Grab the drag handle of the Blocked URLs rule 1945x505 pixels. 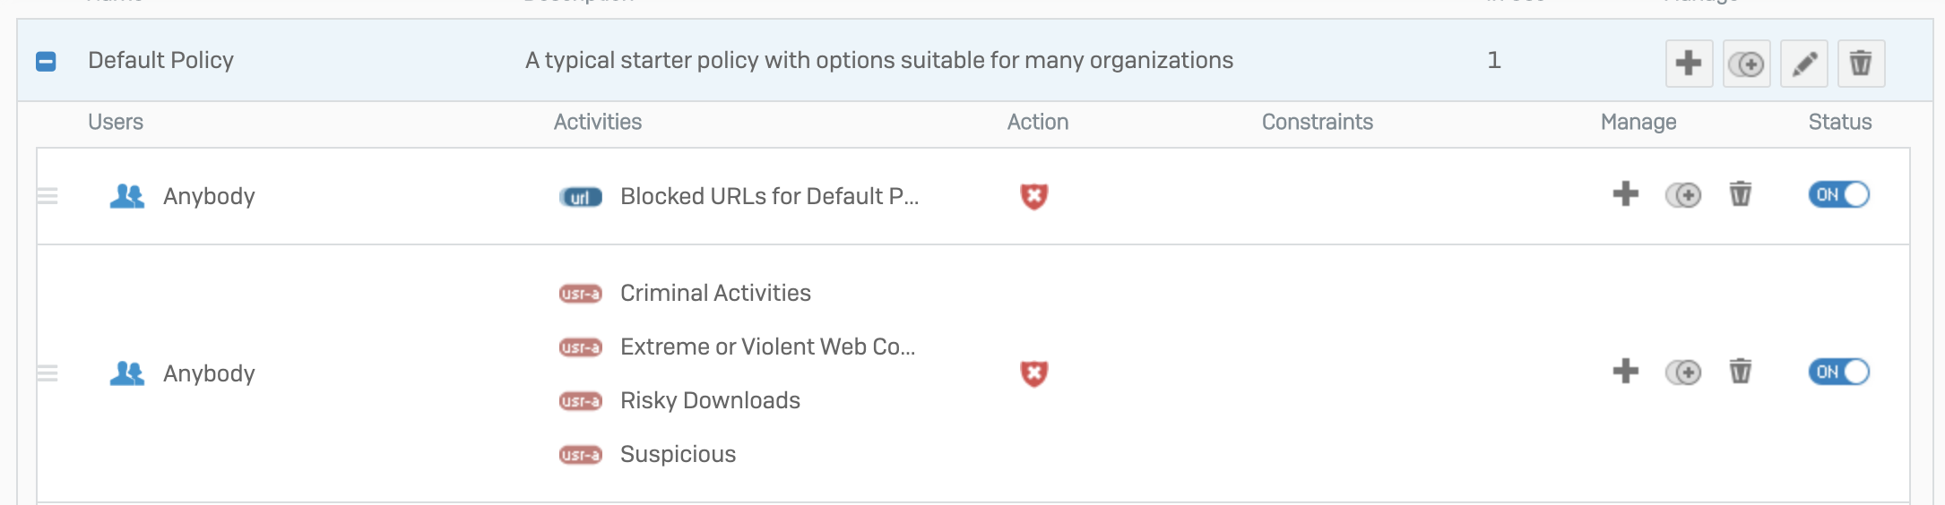(48, 196)
